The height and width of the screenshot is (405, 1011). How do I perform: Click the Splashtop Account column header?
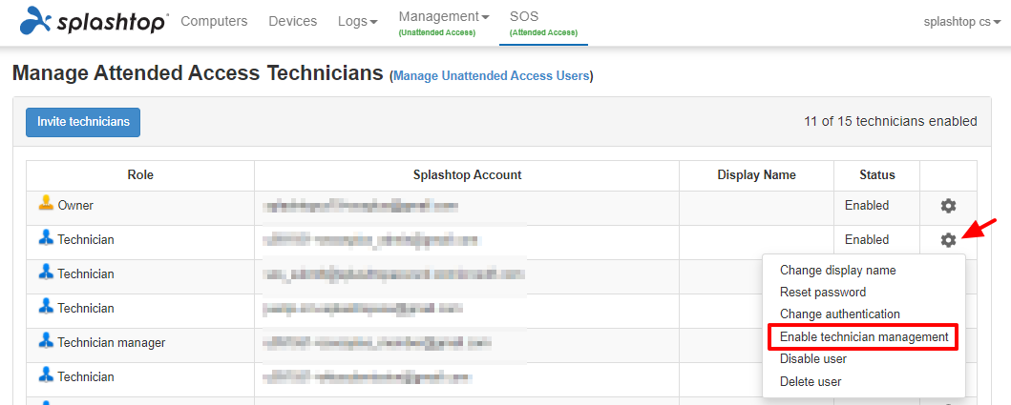pyautogui.click(x=467, y=175)
